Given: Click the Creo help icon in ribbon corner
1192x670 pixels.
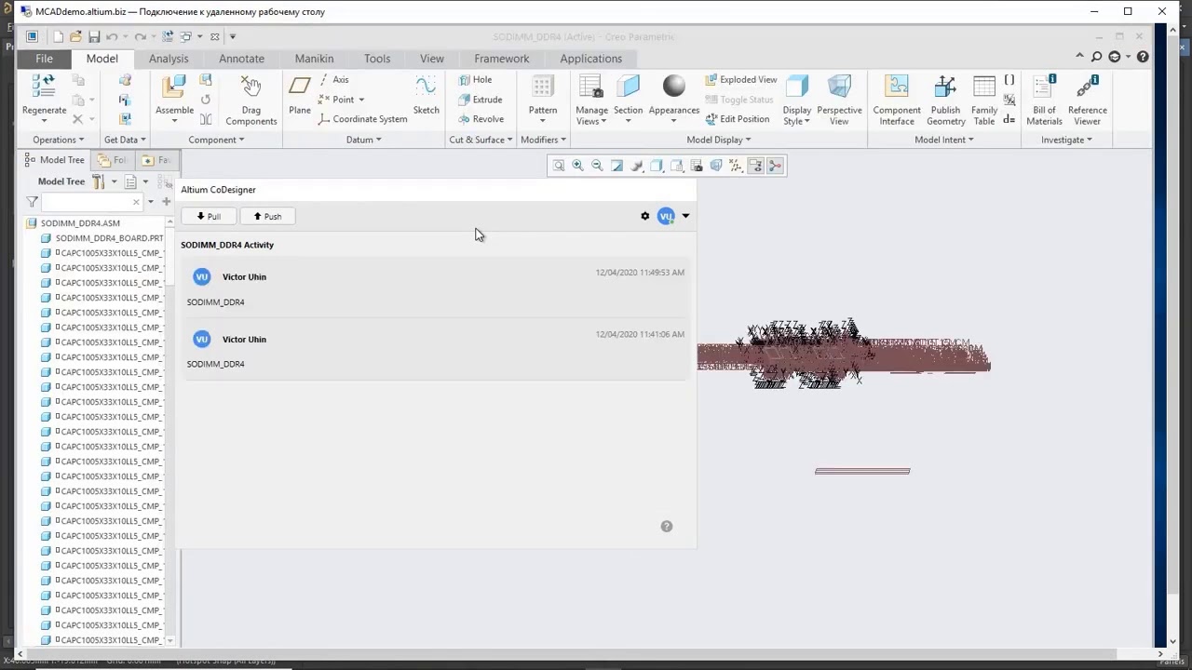Looking at the screenshot, I should pyautogui.click(x=1143, y=57).
